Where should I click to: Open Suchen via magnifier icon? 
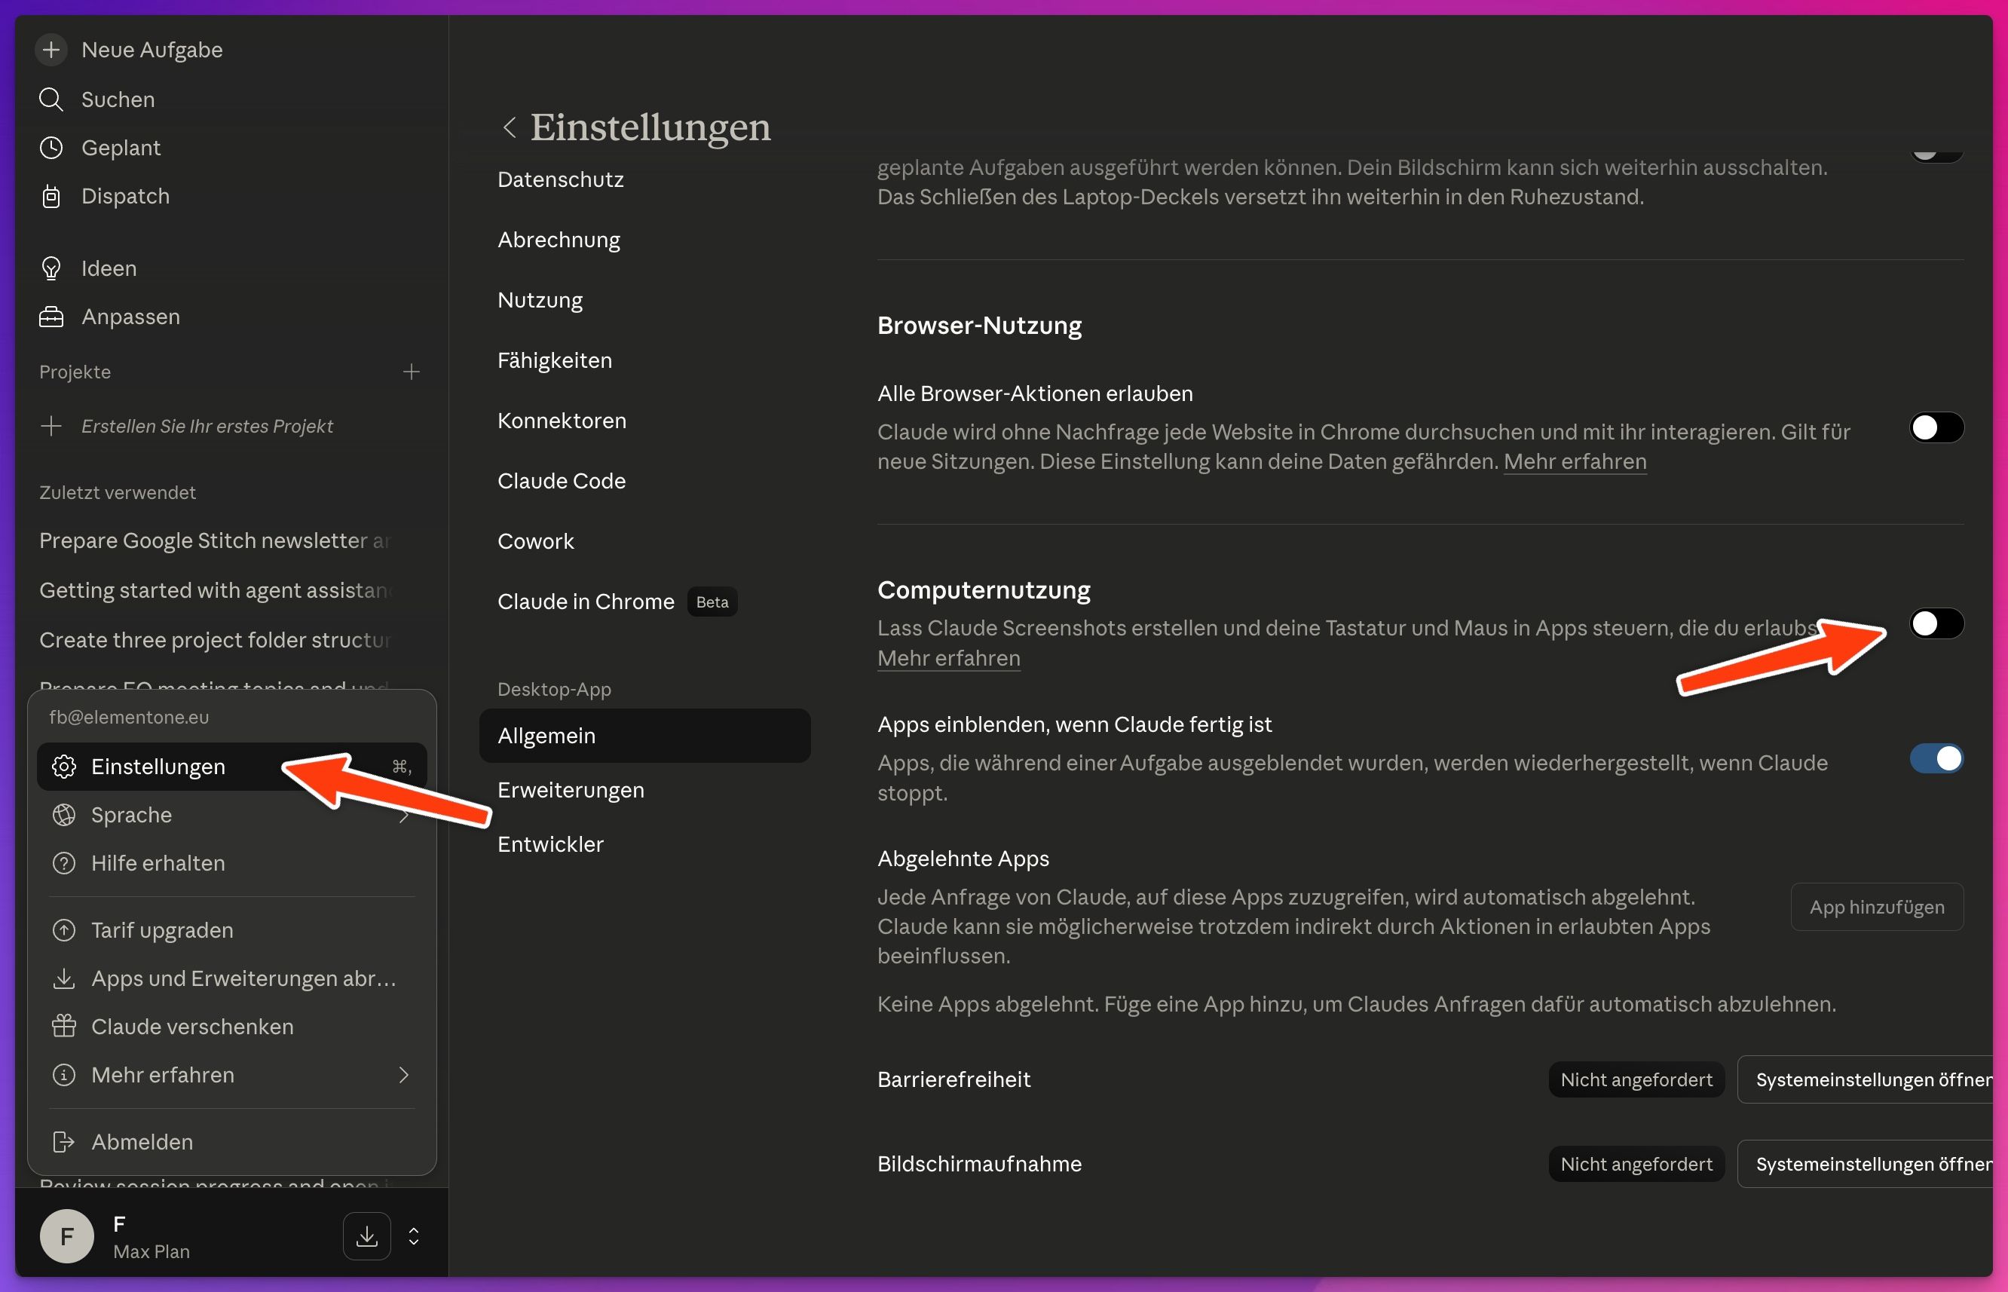click(x=51, y=99)
